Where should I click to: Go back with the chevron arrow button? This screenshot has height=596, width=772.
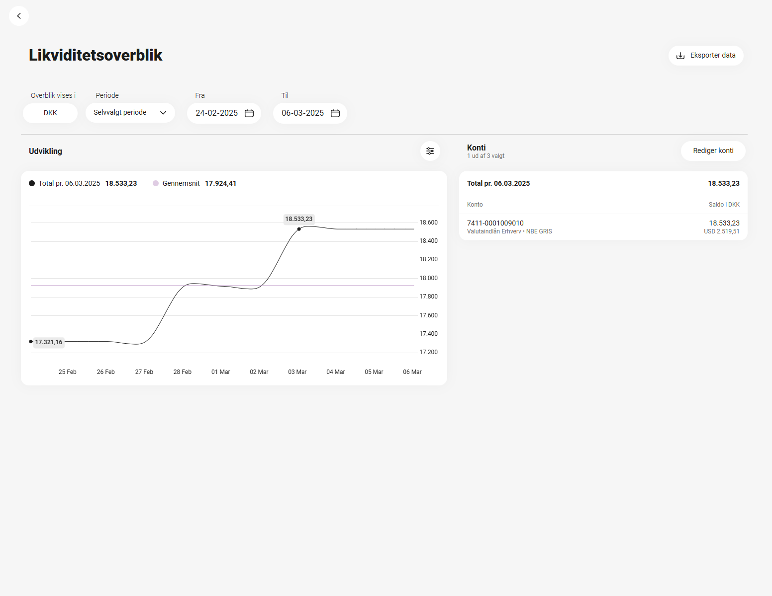19,16
